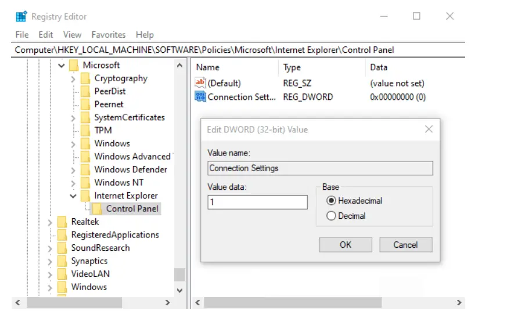Click the values pane horizontal scrollbar thumb
The width and height of the screenshot is (518, 314).
pyautogui.click(x=293, y=302)
